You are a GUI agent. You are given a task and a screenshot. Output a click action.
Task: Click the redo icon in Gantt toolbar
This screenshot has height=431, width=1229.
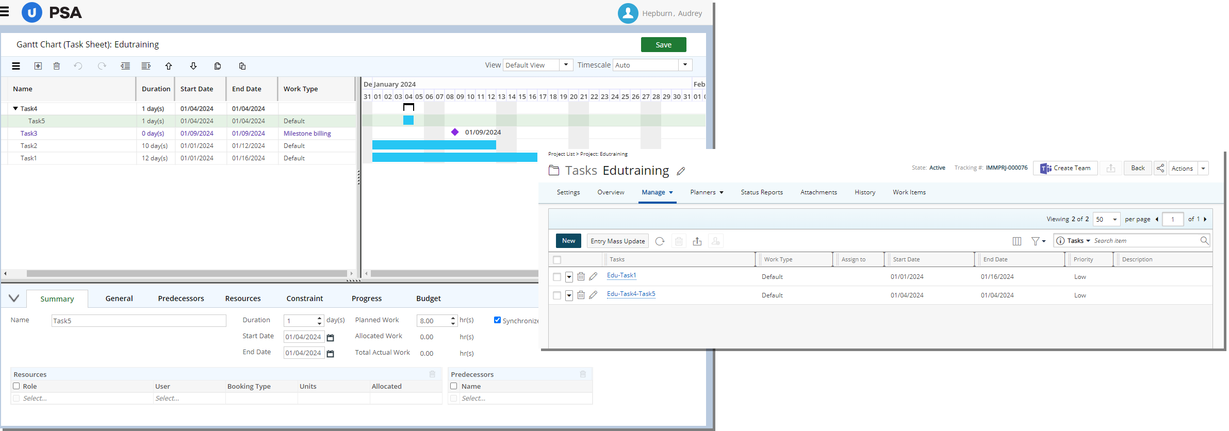tap(102, 66)
